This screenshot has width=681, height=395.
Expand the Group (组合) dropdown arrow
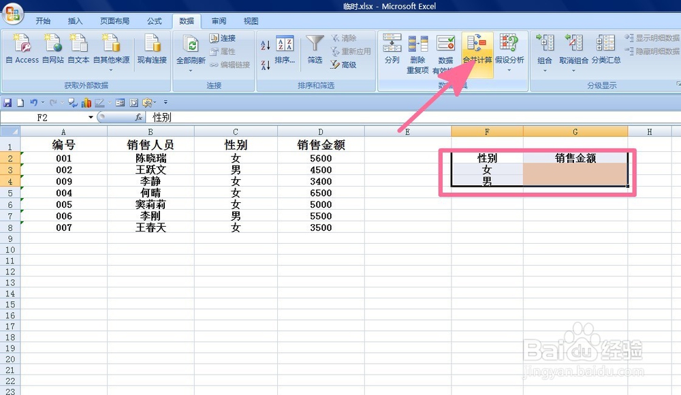(545, 70)
